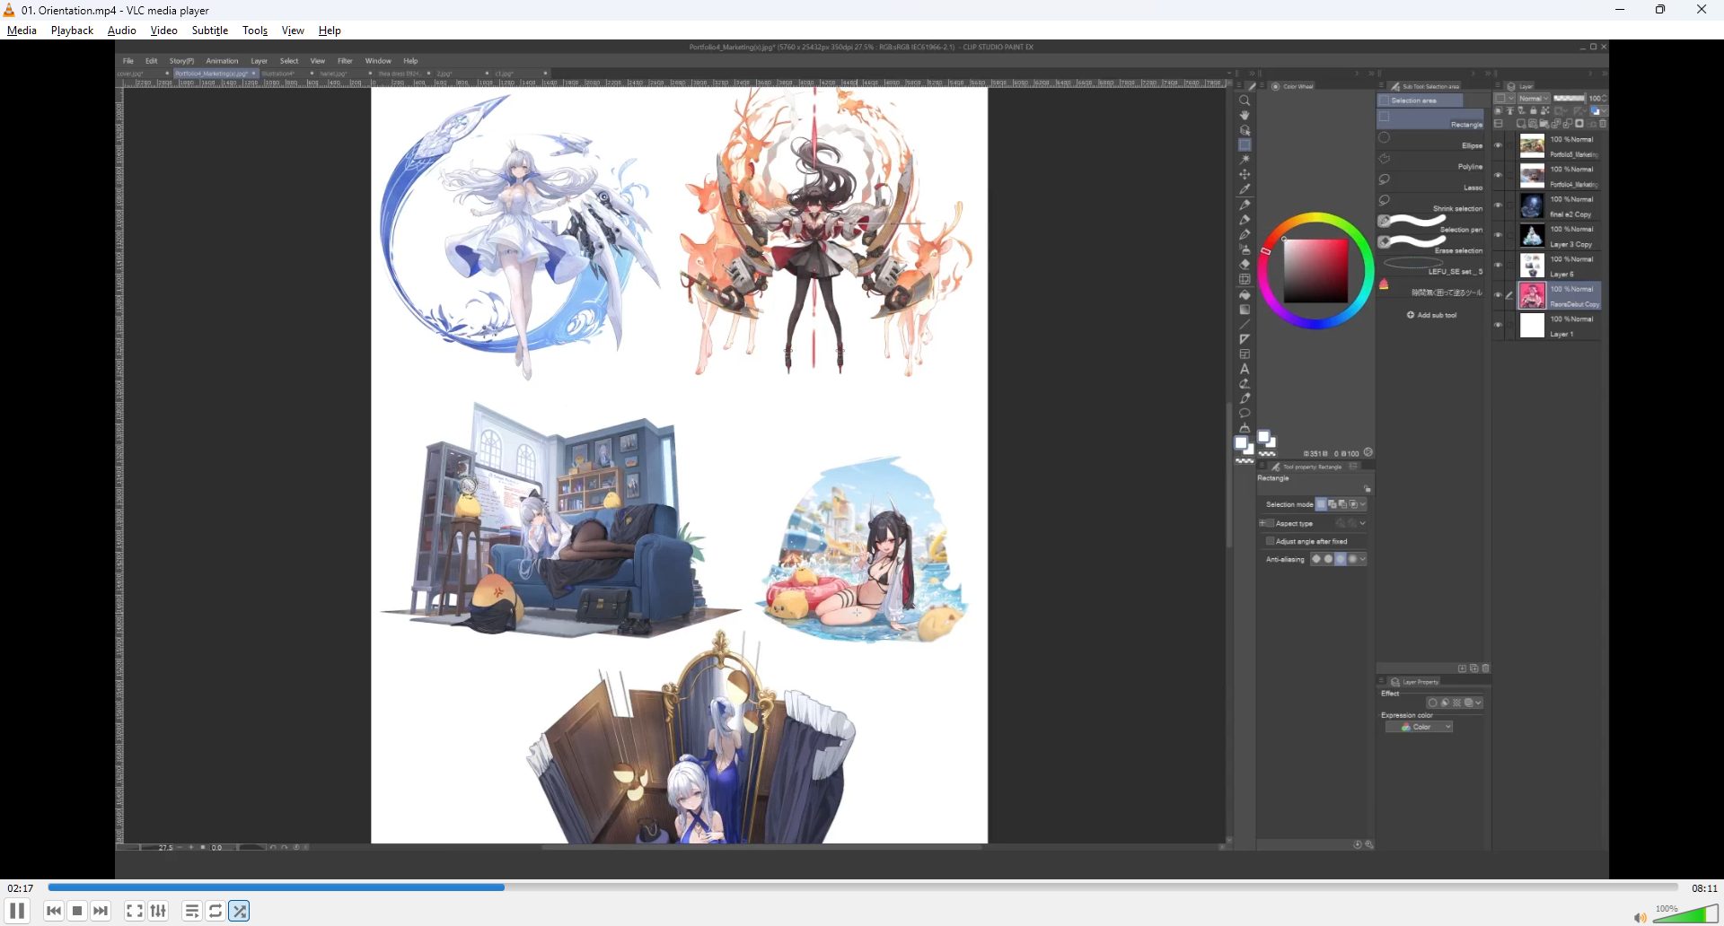Click the VLC previous media button
Image resolution: width=1724 pixels, height=926 pixels.
pyautogui.click(x=54, y=911)
